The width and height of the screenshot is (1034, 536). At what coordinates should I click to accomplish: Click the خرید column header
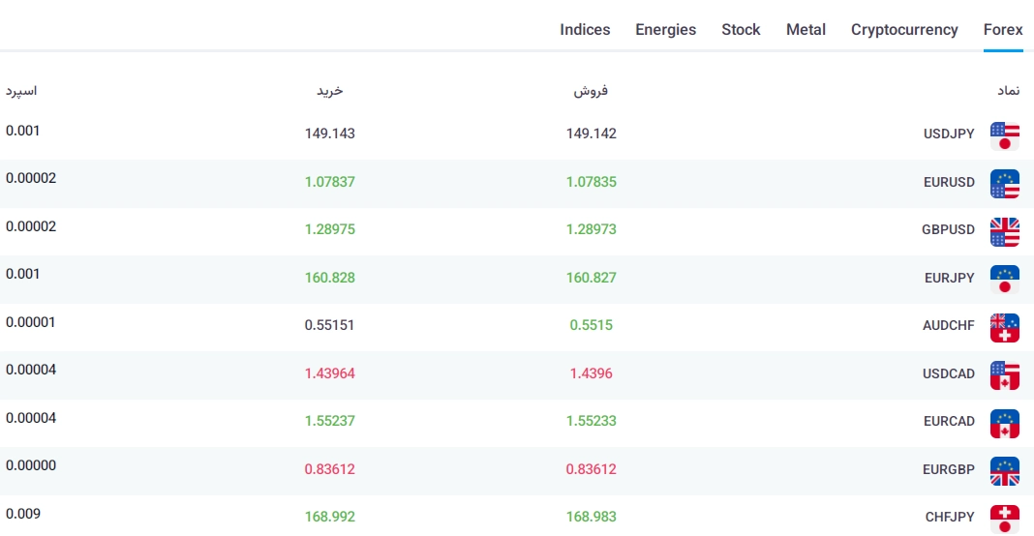pos(330,90)
